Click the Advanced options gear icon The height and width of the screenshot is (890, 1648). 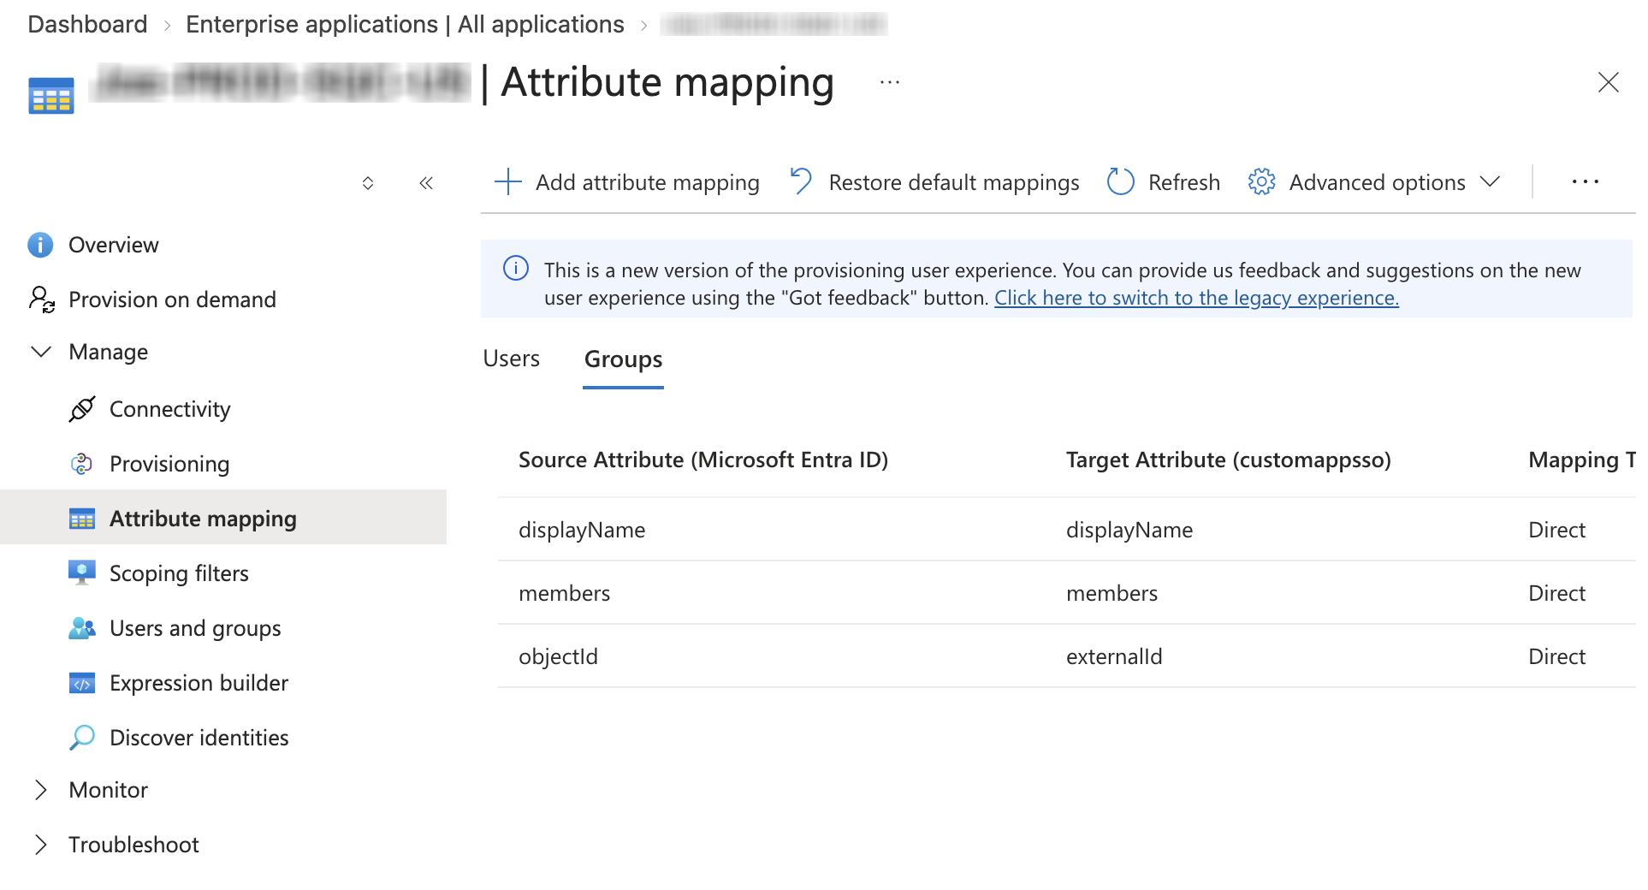click(1261, 181)
